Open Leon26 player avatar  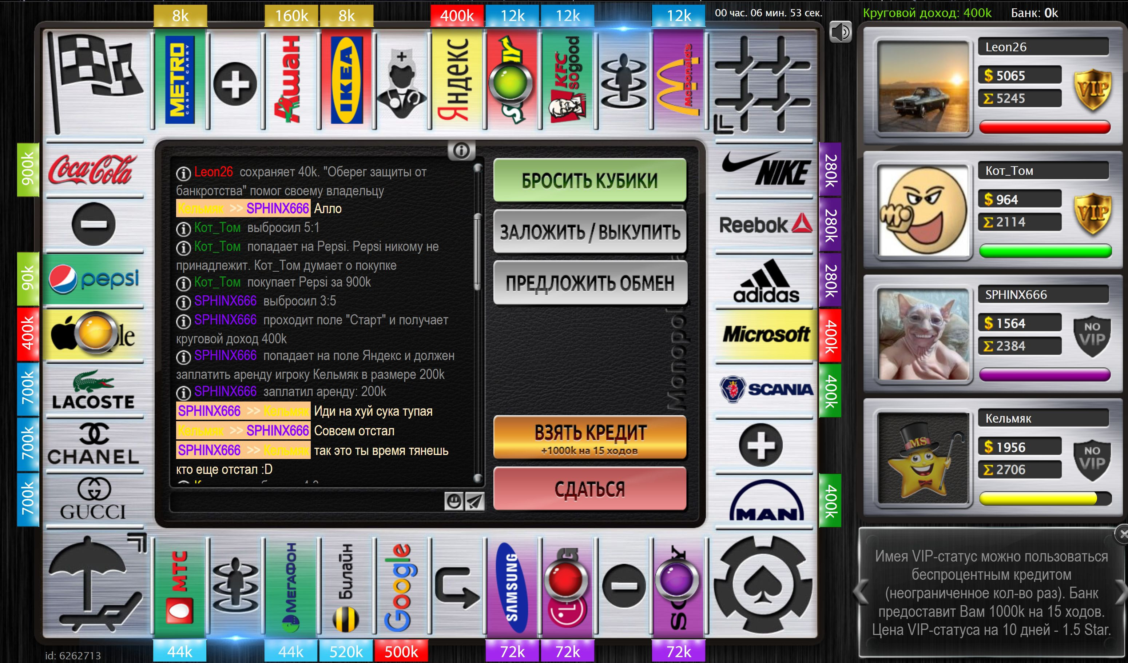[x=924, y=87]
